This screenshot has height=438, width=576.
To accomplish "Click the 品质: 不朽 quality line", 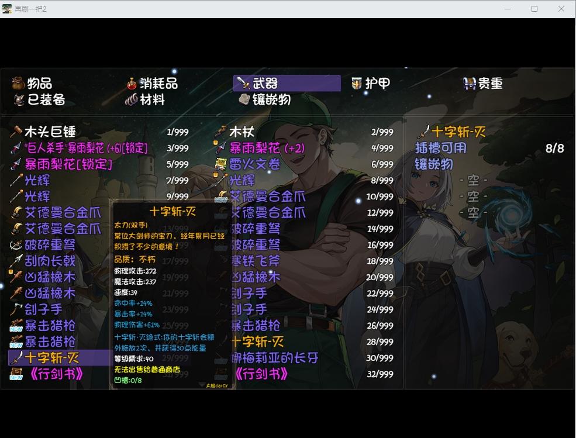I will click(135, 260).
